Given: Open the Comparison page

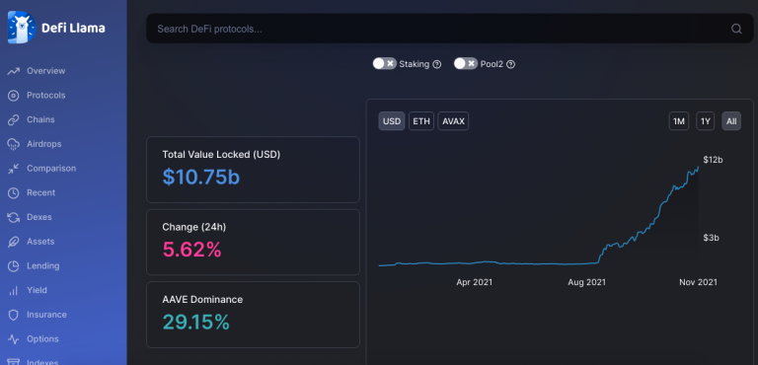Looking at the screenshot, I should (x=51, y=169).
